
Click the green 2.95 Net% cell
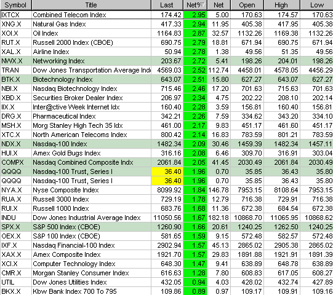[195, 15]
